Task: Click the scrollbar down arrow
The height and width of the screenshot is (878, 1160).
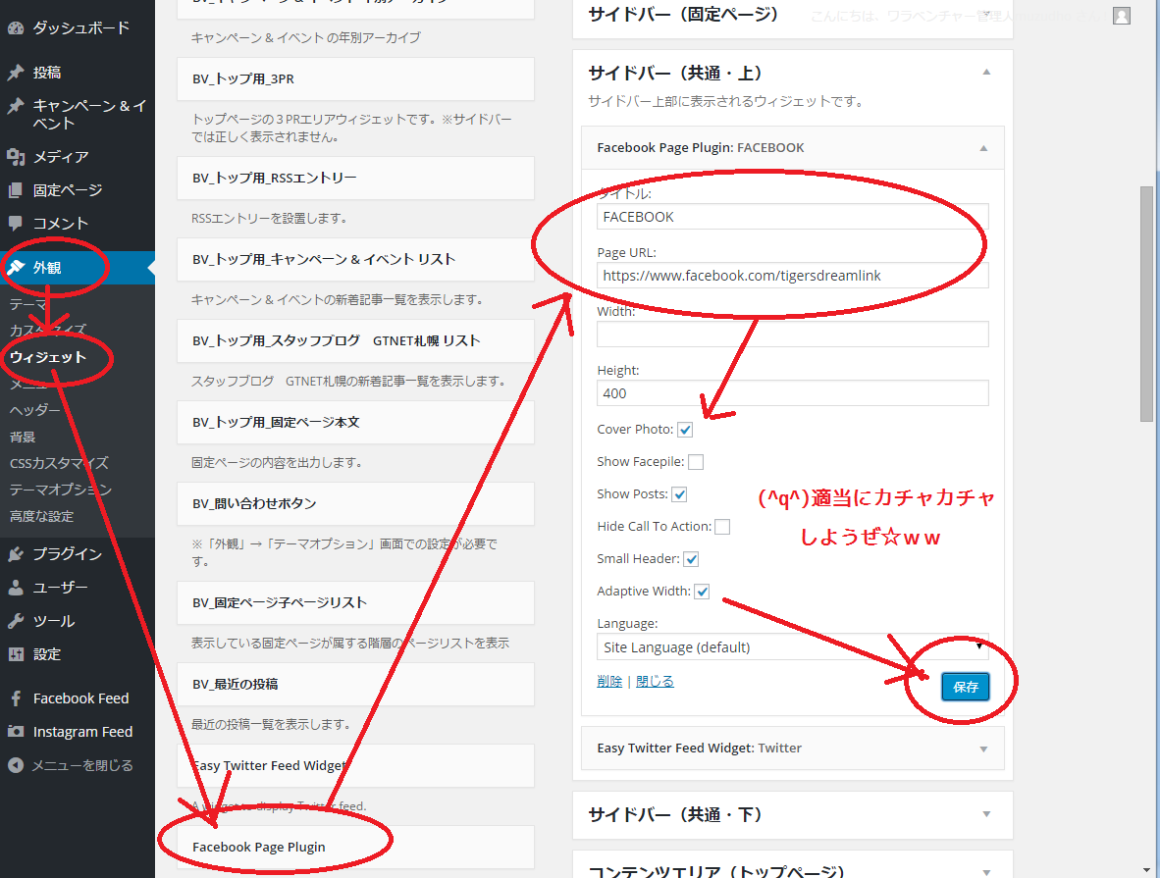Action: pos(1146,870)
